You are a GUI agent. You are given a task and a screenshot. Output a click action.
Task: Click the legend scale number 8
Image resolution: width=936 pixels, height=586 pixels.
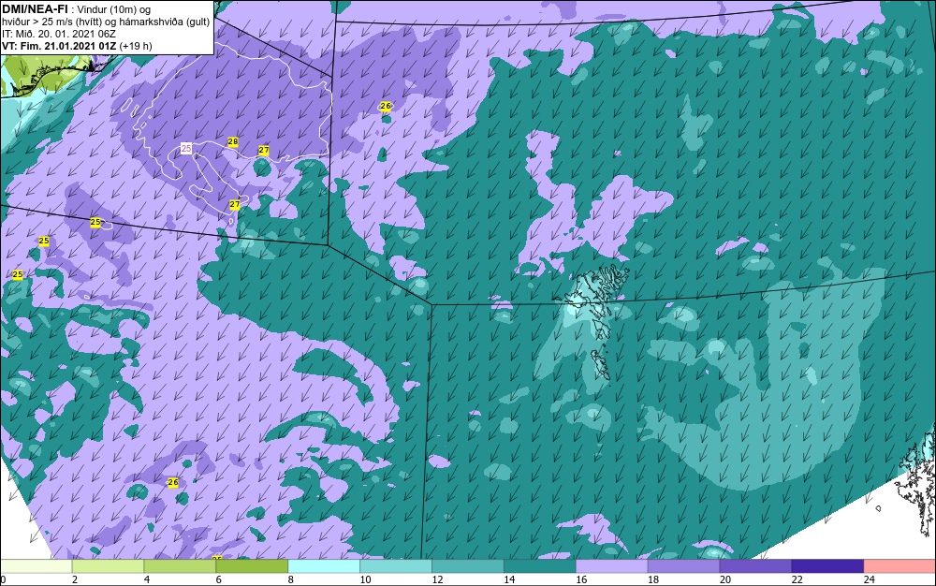[291, 579]
